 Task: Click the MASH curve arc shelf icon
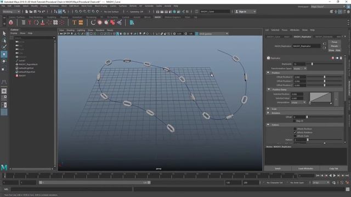(93, 22)
